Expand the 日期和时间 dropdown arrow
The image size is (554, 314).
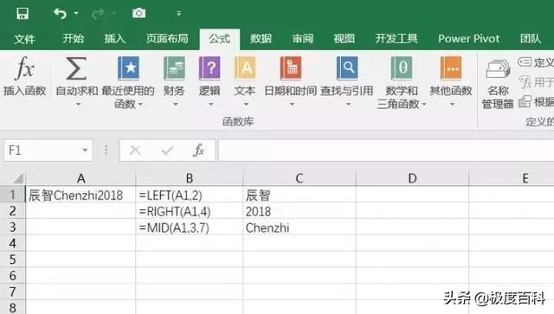[x=293, y=104]
